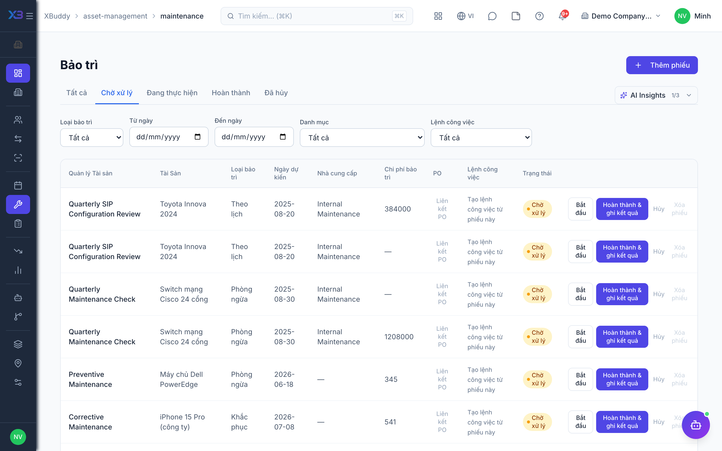Open the location pin icon in sidebar
This screenshot has width=722, height=451.
(18, 363)
